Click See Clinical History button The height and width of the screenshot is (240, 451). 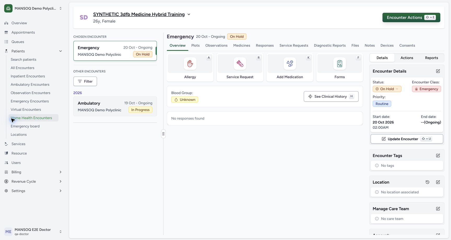pyautogui.click(x=331, y=96)
